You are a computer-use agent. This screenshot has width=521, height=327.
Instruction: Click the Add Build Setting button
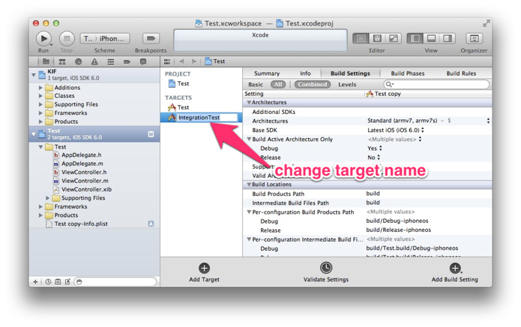click(455, 273)
